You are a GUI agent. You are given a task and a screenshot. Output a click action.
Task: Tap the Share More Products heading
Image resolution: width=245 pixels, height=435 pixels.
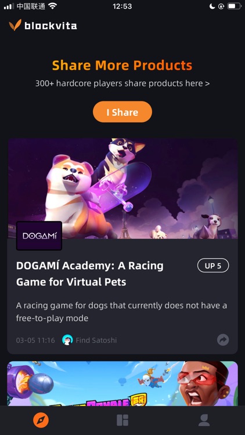pyautogui.click(x=123, y=66)
